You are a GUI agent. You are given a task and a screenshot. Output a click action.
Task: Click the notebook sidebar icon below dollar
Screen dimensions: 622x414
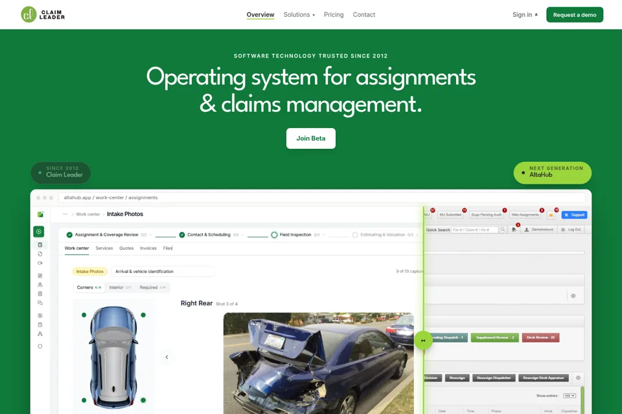(40, 325)
